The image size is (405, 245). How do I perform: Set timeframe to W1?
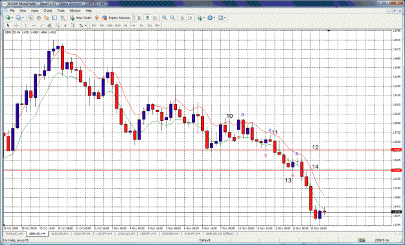point(149,25)
